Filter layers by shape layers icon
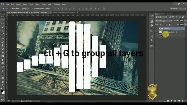This screenshot has width=187, height=105. 180,17
